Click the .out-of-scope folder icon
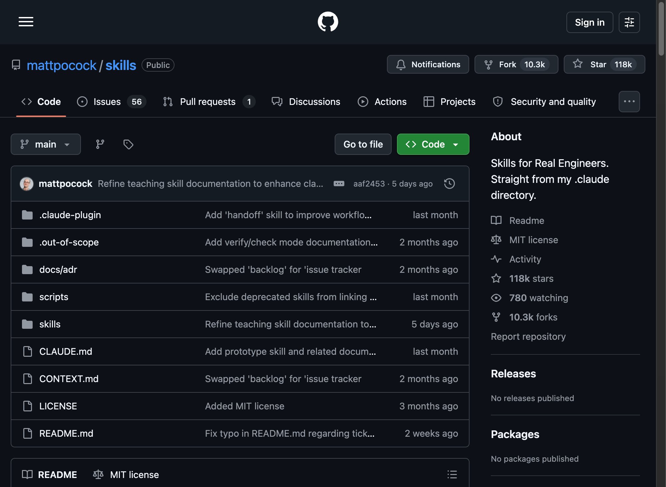 coord(27,242)
